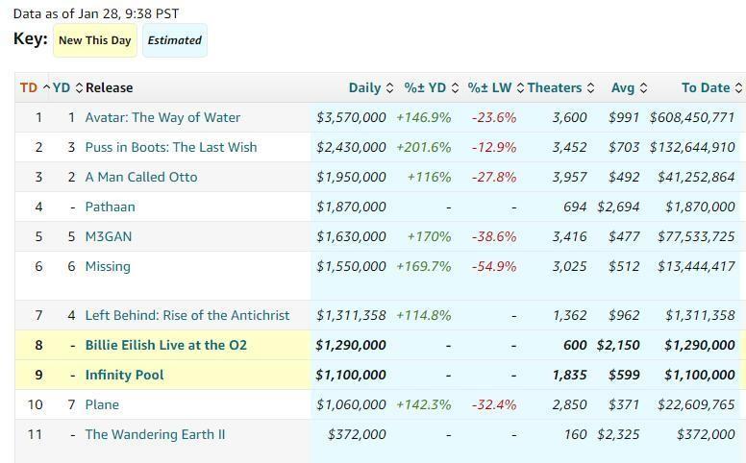Screen dimensions: 746x463
Task: Sort table by TD rank column
Action: pos(29,87)
